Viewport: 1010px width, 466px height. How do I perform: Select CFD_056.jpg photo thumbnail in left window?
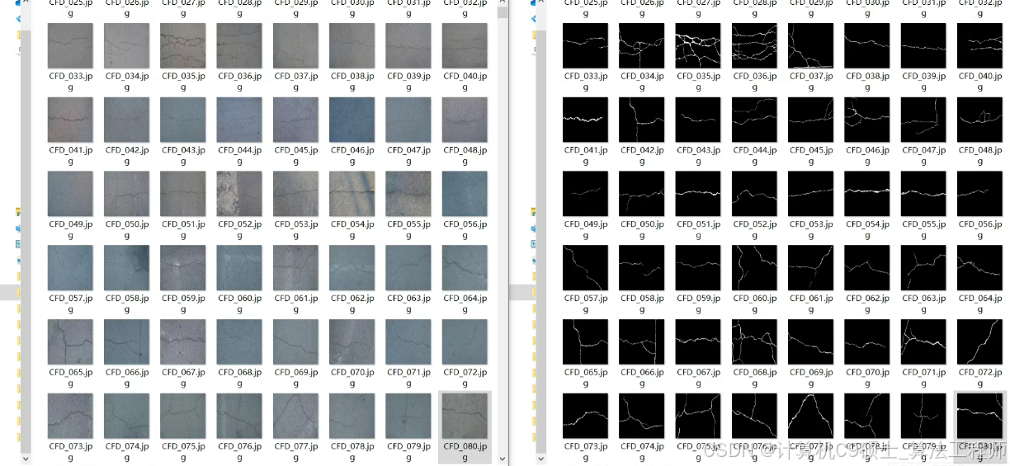(464, 194)
